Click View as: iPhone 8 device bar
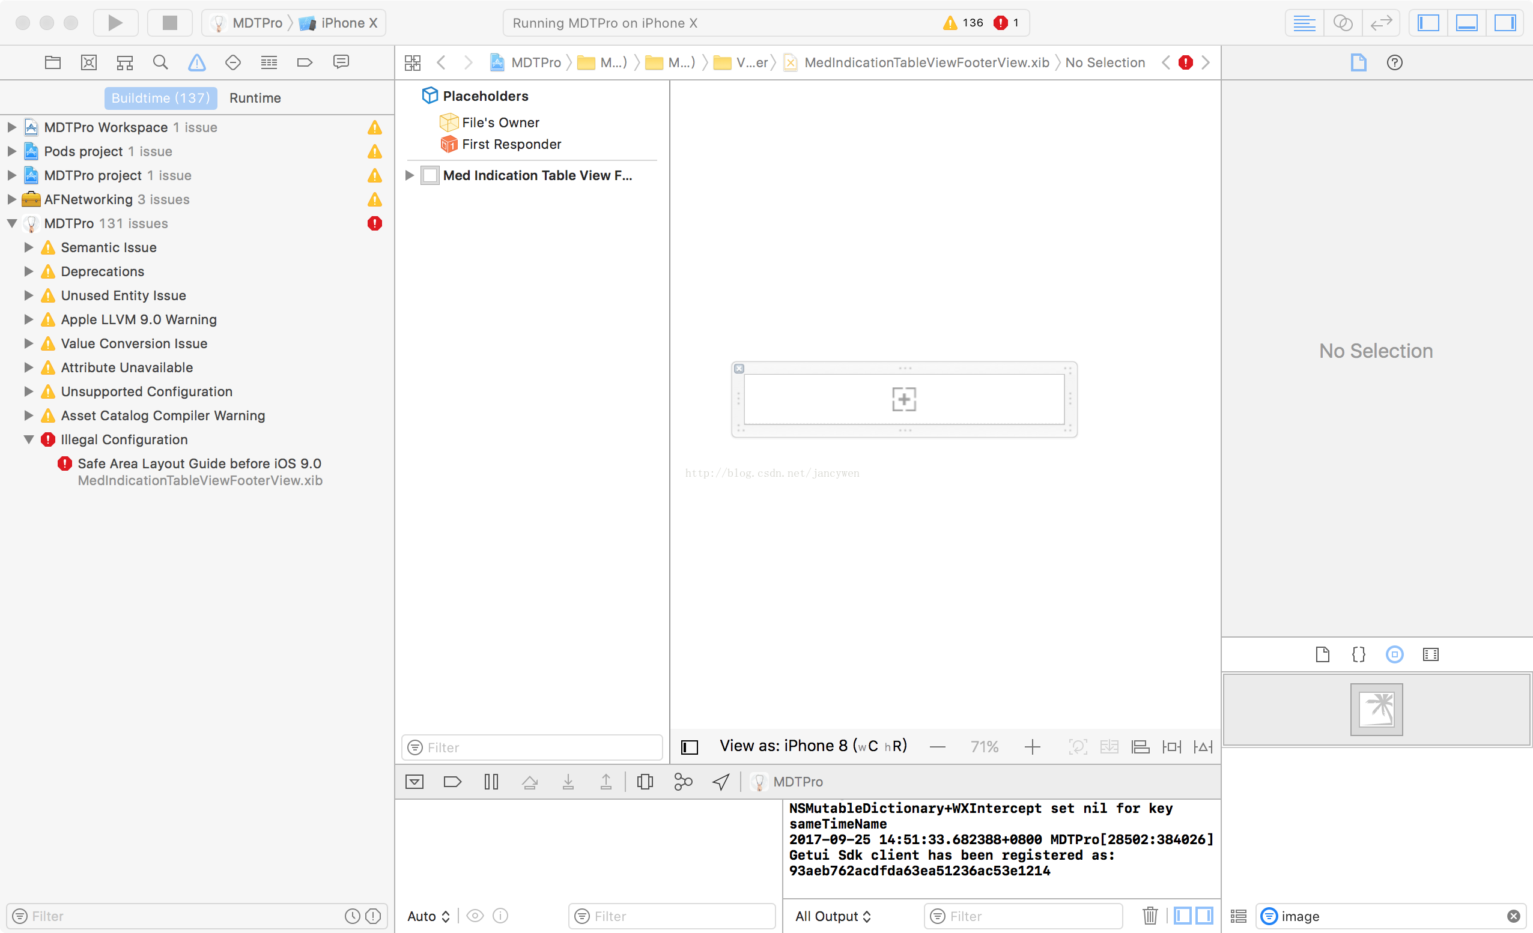 [813, 746]
